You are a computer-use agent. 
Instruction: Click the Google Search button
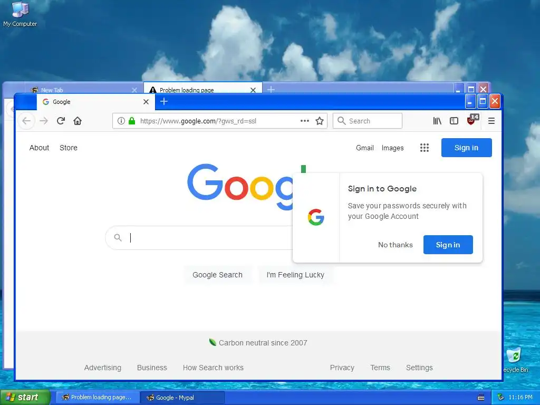(217, 275)
